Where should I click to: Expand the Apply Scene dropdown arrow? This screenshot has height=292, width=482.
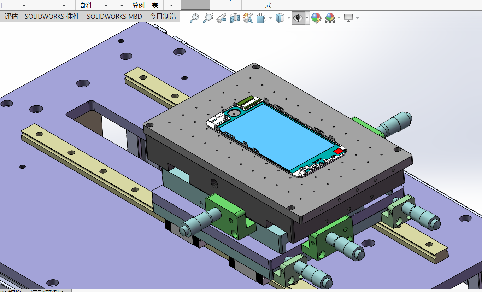click(x=339, y=18)
